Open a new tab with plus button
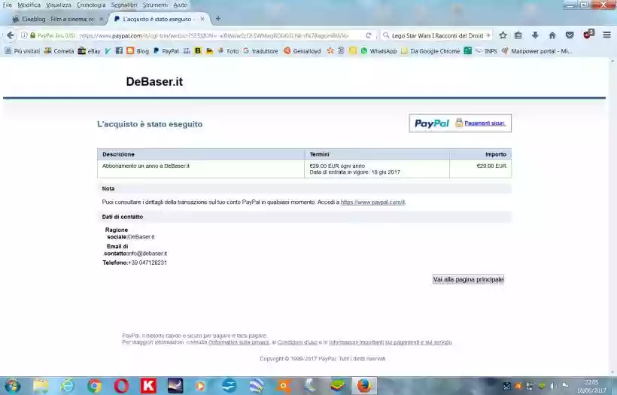The image size is (617, 395). 217,19
